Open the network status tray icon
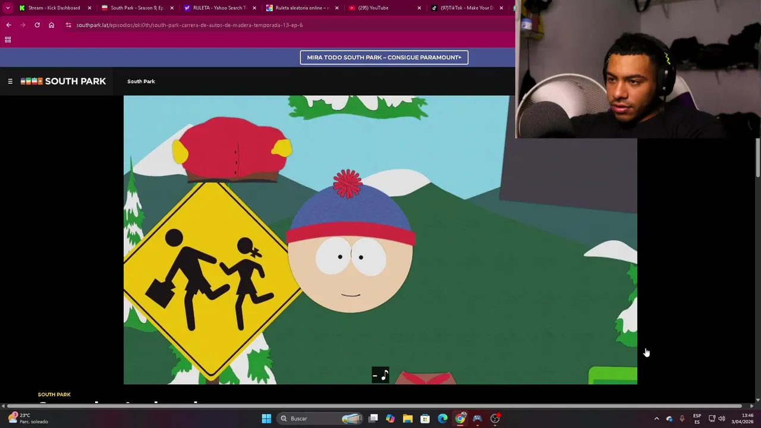The image size is (761, 428). pyautogui.click(x=712, y=418)
